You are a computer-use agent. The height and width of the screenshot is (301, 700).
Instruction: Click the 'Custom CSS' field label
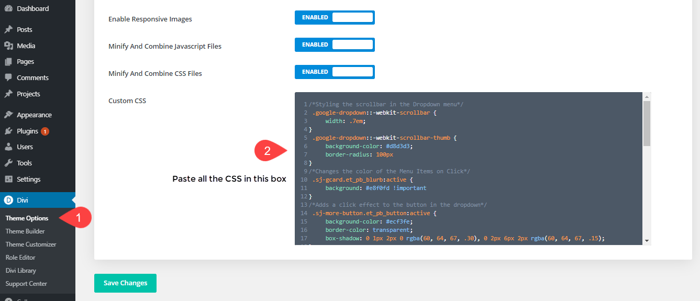tap(127, 101)
